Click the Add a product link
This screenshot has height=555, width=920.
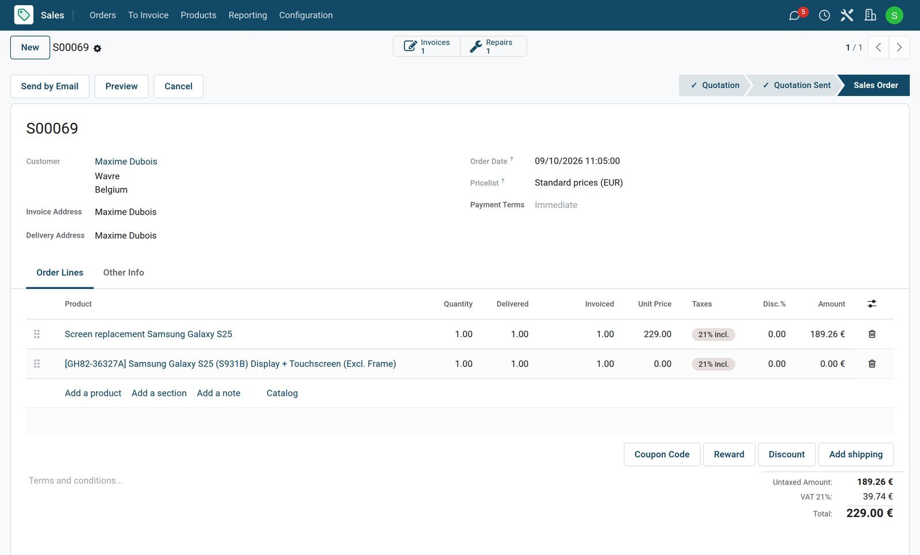(x=93, y=394)
